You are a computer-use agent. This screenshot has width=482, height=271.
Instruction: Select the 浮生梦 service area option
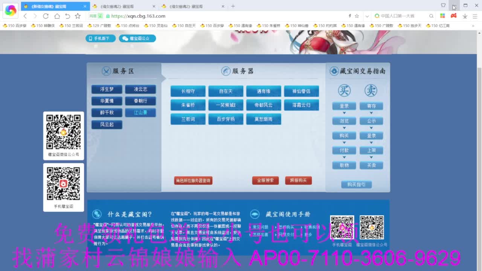point(107,89)
